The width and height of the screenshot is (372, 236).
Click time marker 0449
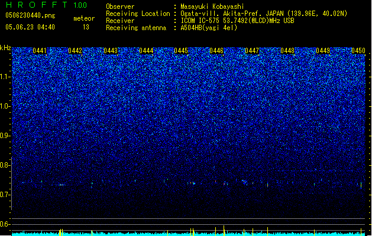pos(323,51)
